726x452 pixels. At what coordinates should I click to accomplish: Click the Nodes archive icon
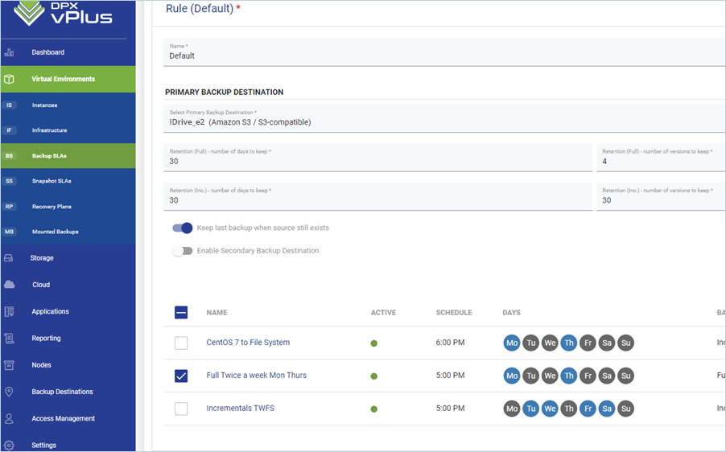tap(10, 365)
